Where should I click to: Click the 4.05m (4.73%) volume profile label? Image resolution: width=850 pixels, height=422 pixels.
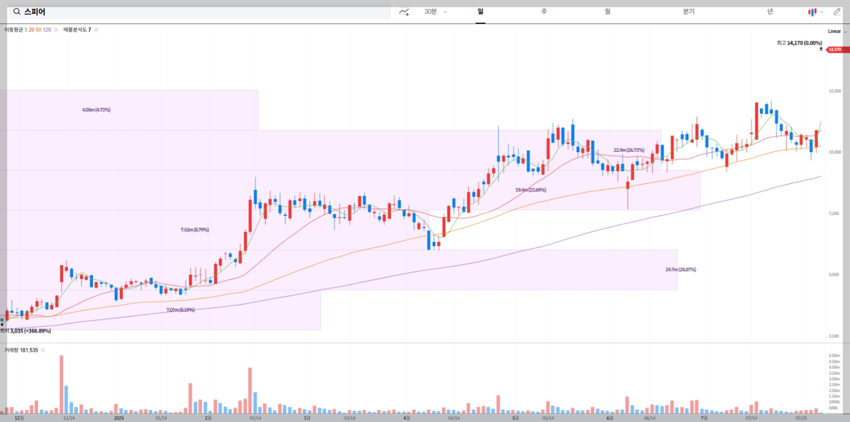pos(96,110)
